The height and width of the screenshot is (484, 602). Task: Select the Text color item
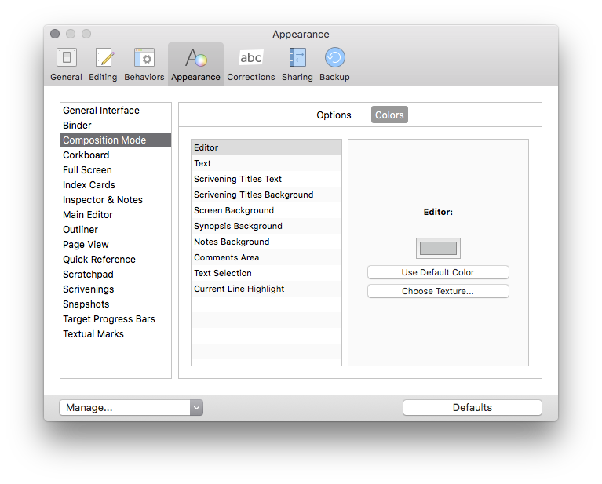click(x=266, y=163)
